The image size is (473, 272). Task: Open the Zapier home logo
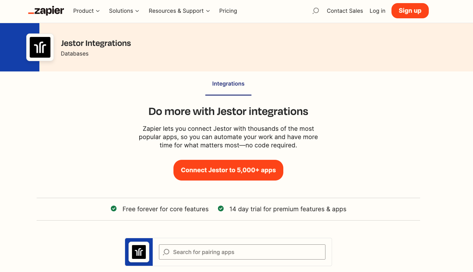tap(46, 11)
